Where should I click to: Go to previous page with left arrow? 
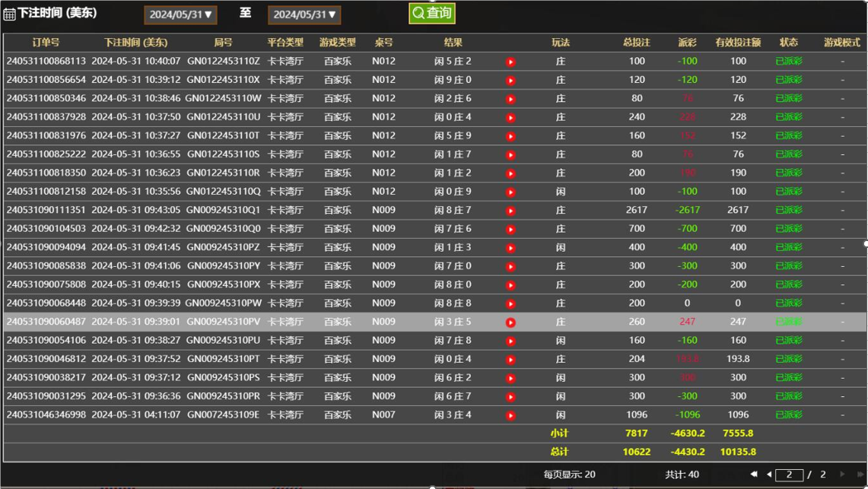point(769,474)
